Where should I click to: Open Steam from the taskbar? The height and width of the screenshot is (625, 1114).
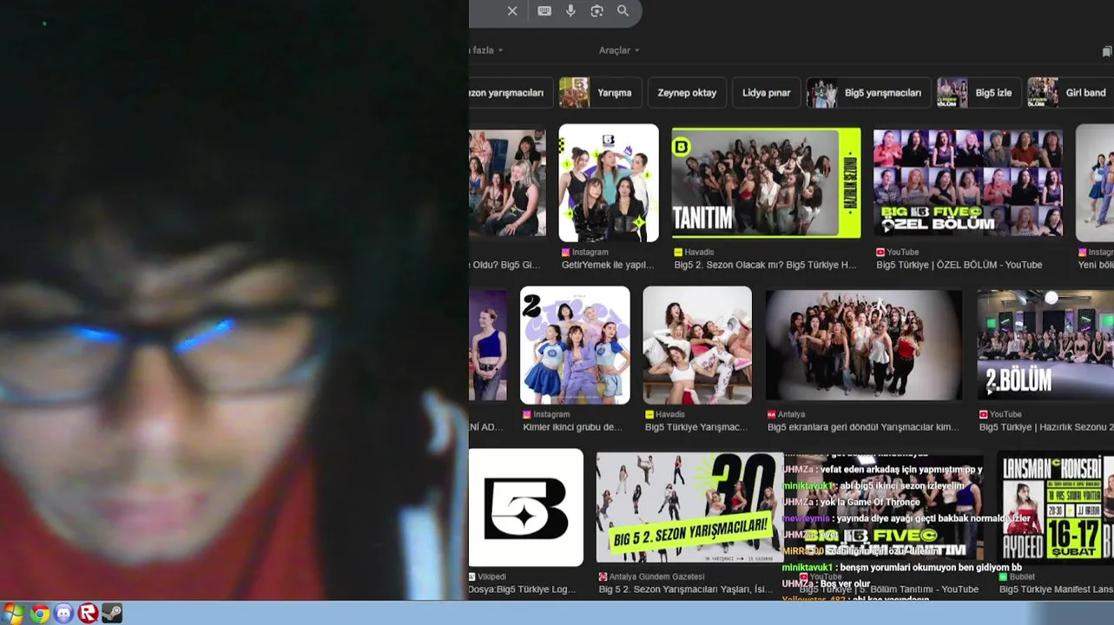(112, 614)
